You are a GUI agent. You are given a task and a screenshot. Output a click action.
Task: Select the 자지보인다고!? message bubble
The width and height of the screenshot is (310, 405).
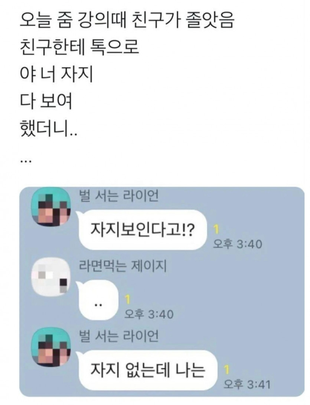(x=141, y=229)
